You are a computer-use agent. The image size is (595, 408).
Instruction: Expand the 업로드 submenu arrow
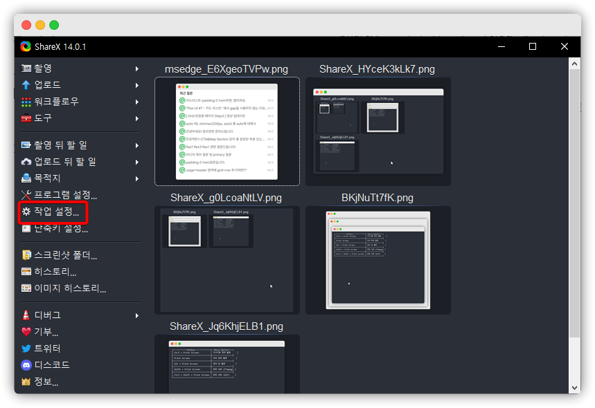[137, 86]
